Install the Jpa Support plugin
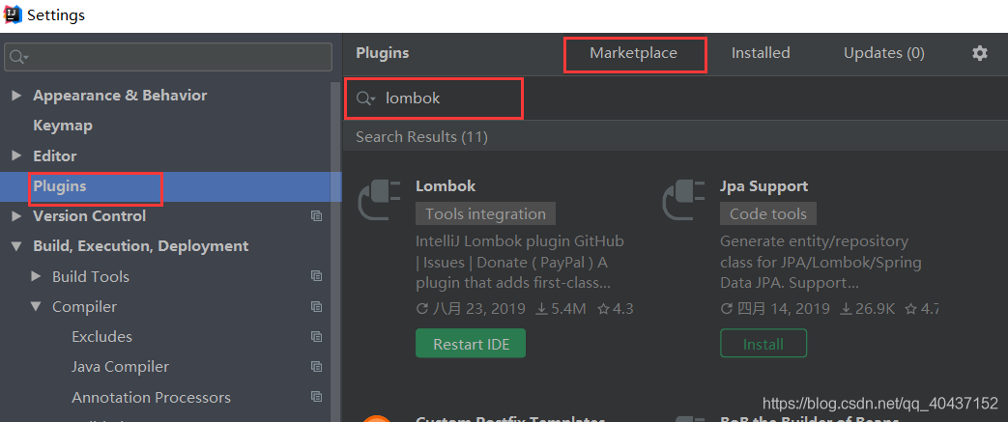This screenshot has height=422, width=1008. pyautogui.click(x=763, y=344)
